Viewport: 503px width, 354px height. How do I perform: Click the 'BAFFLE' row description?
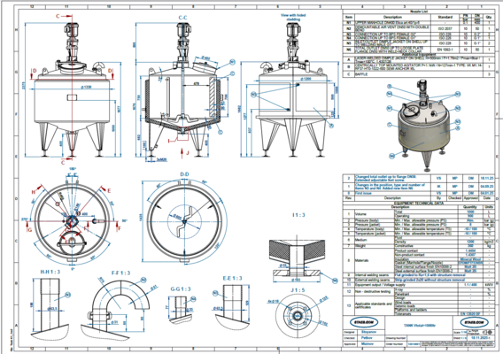(361, 74)
